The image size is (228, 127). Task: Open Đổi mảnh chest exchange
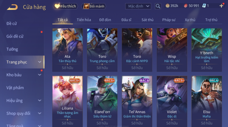(x=94, y=6)
